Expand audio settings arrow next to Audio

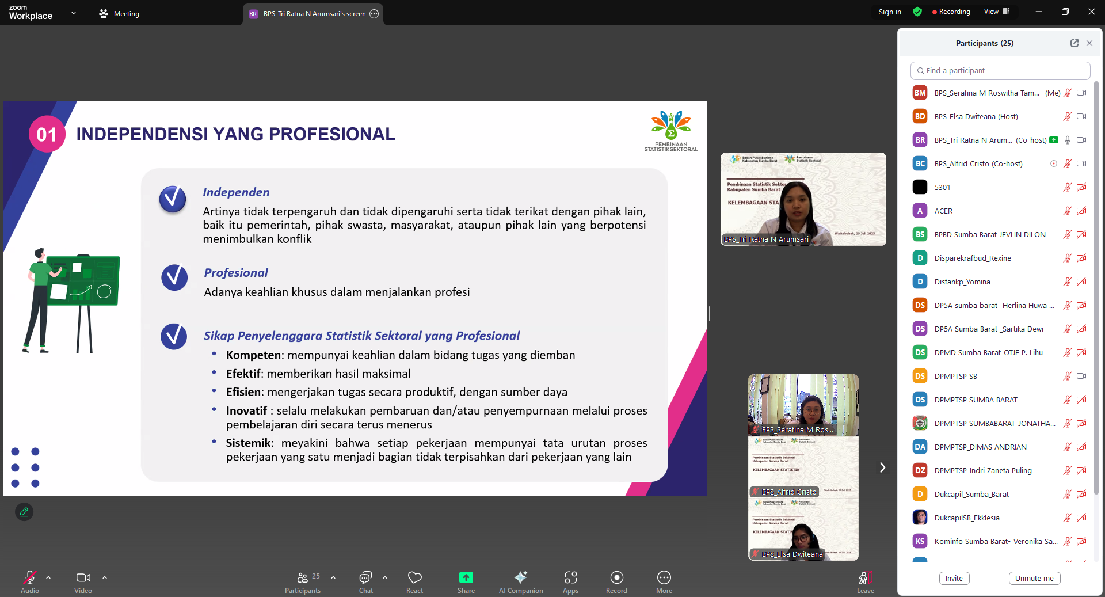[48, 577]
